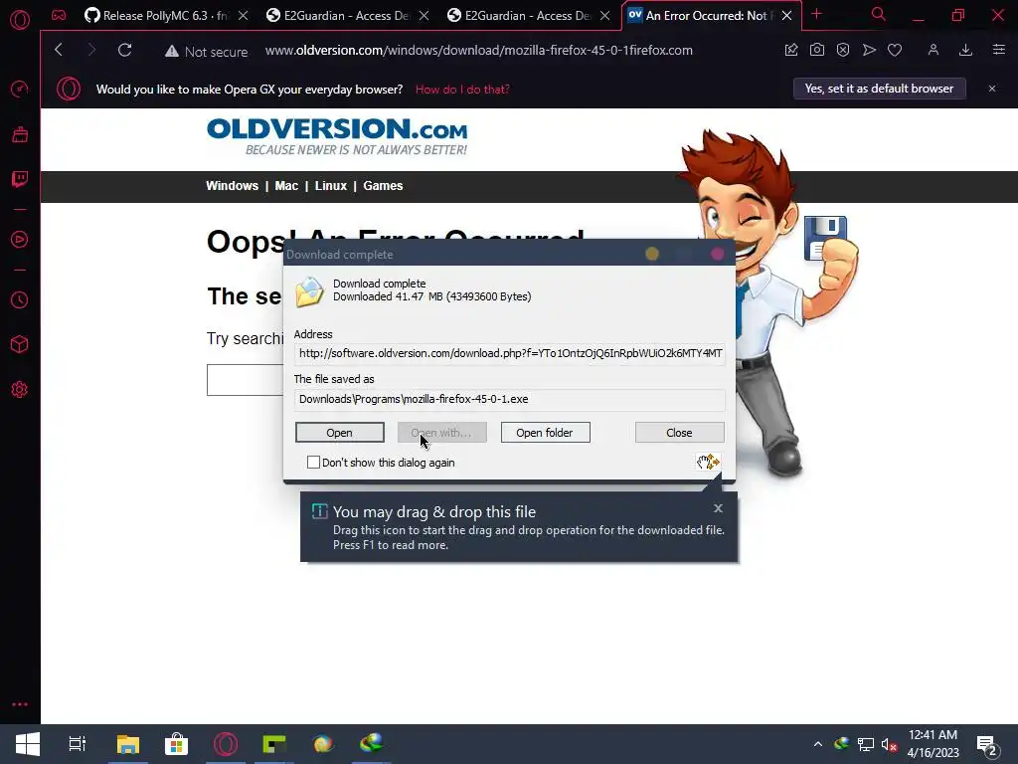Click Yes, set it as default browser
The height and width of the screenshot is (764, 1018).
pyautogui.click(x=879, y=89)
